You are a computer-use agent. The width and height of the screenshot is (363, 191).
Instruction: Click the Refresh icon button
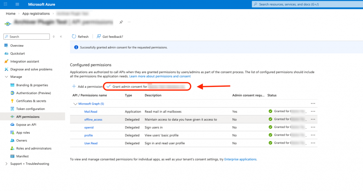74,36
